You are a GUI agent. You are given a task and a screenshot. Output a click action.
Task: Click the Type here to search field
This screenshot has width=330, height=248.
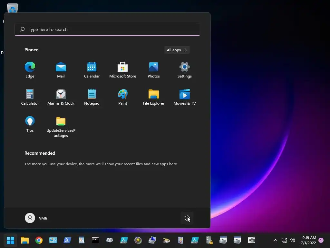[107, 29]
